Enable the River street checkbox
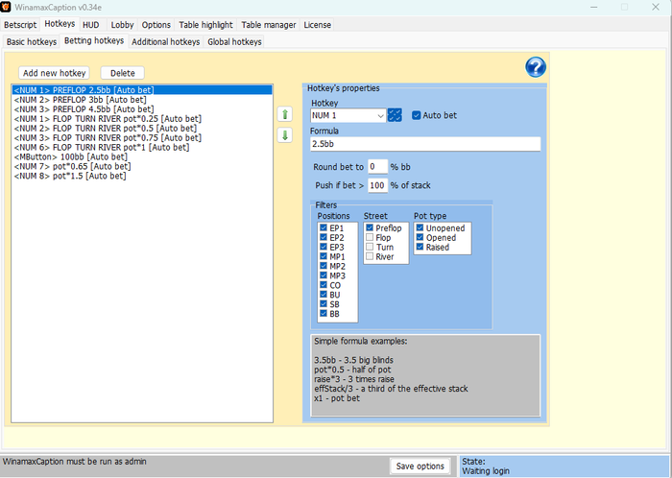 coord(370,256)
